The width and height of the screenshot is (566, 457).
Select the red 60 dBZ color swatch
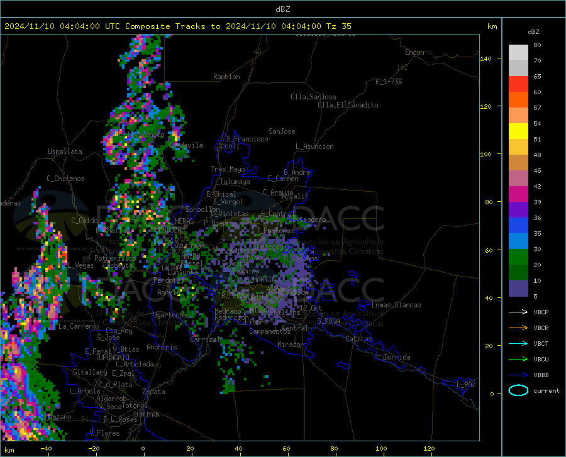click(x=518, y=84)
